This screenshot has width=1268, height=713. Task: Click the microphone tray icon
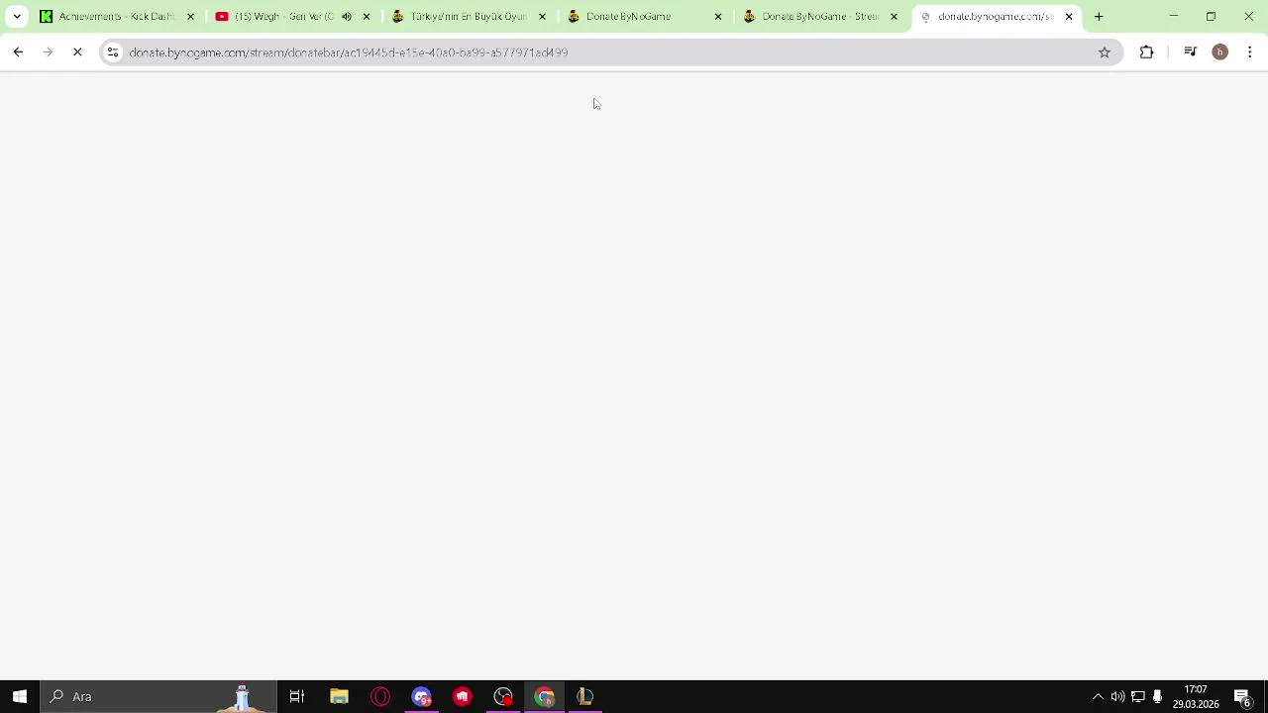point(1157,696)
